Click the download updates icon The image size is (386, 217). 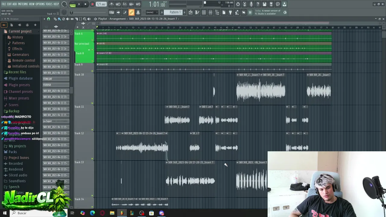click(x=284, y=4)
